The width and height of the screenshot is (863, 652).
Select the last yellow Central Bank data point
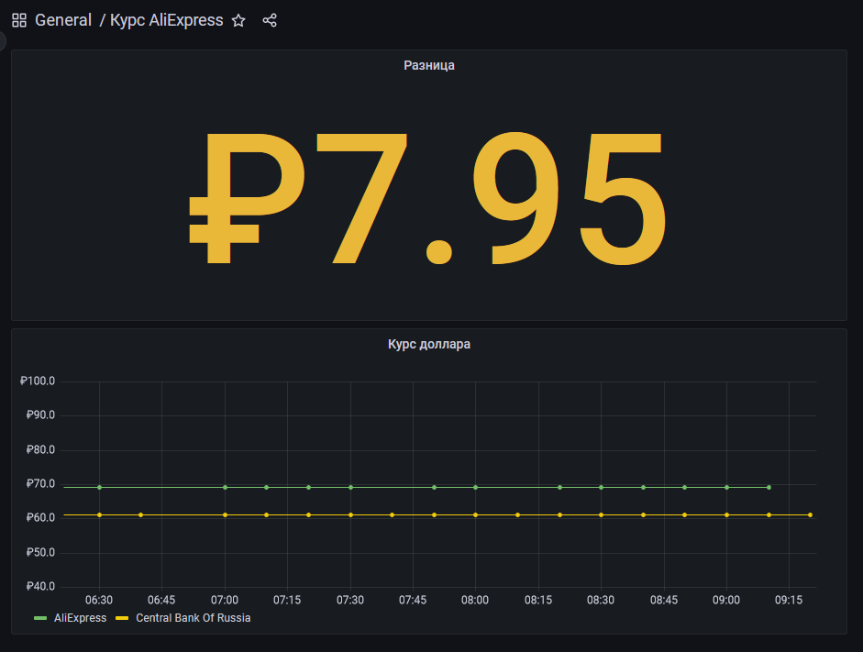point(811,514)
